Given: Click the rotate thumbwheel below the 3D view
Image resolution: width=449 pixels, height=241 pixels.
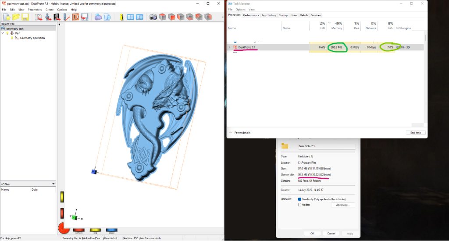Looking at the screenshot, I should point(78,230).
